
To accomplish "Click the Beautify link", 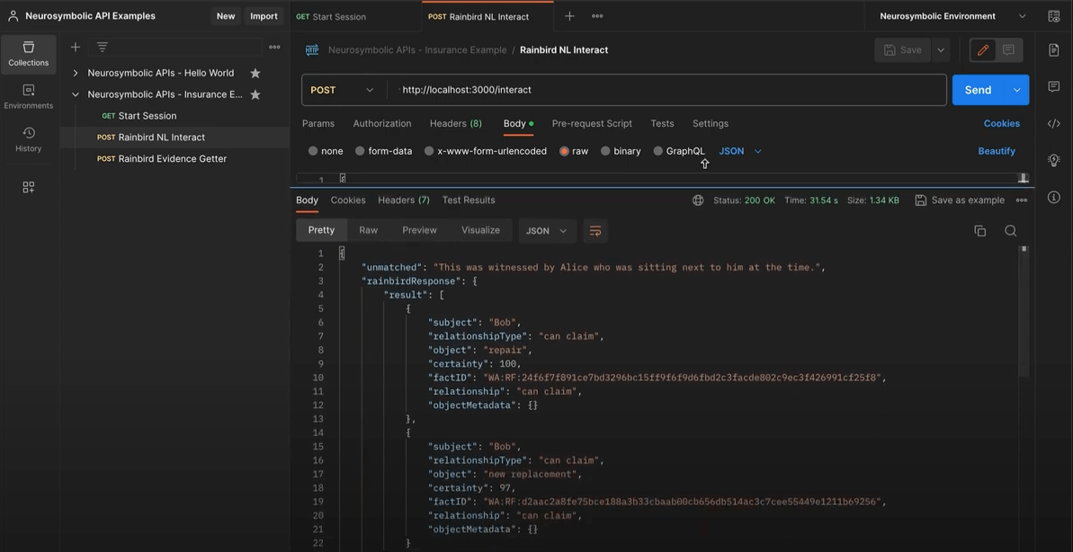I will pos(996,151).
